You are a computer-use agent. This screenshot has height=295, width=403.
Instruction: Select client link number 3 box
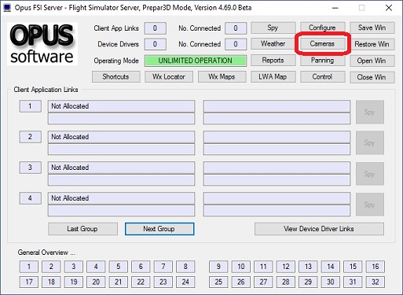click(x=31, y=168)
